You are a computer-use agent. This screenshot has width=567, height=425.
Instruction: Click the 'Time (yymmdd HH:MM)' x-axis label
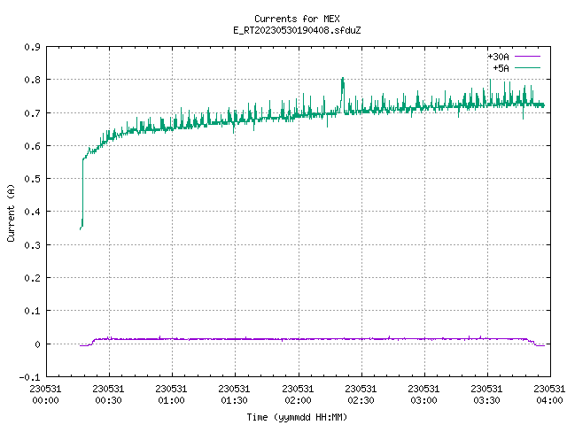click(x=297, y=417)
